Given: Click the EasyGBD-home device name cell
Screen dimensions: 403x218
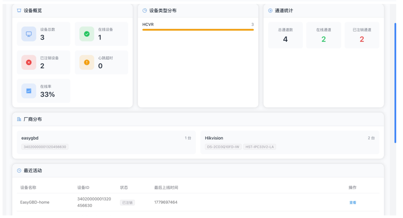Looking at the screenshot, I should point(35,202).
